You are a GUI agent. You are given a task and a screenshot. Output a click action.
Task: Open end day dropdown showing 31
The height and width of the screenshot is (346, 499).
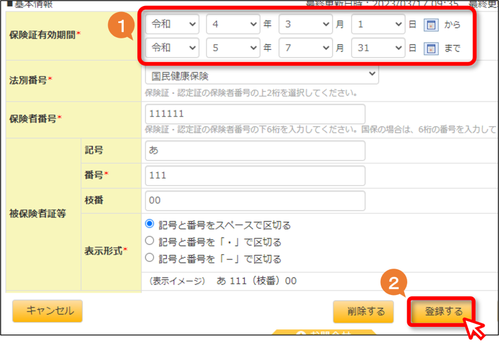(x=378, y=48)
